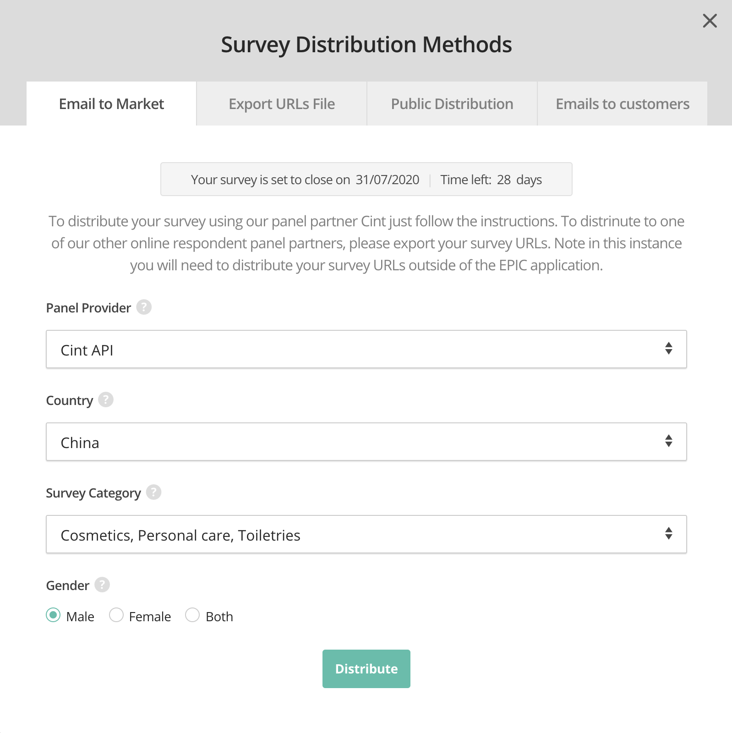Select the Male gender radio button
This screenshot has width=732, height=733.
click(53, 615)
